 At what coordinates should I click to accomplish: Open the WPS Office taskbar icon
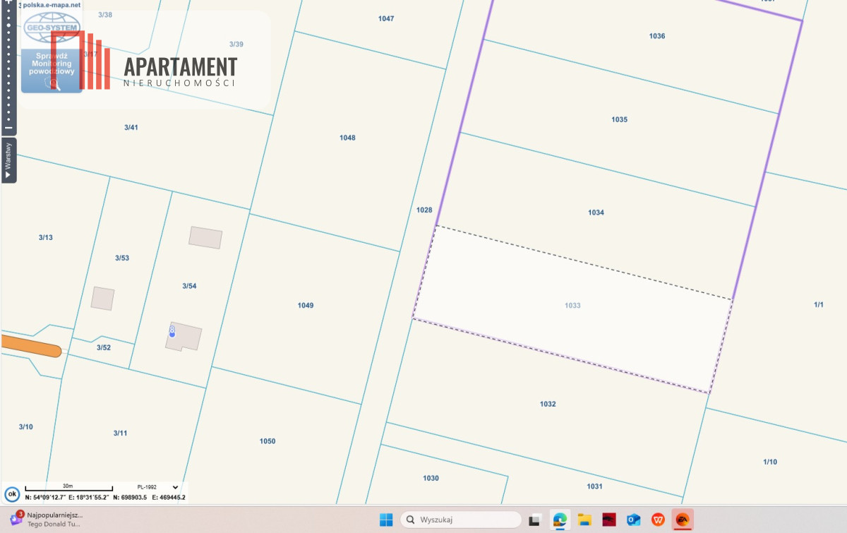click(658, 520)
